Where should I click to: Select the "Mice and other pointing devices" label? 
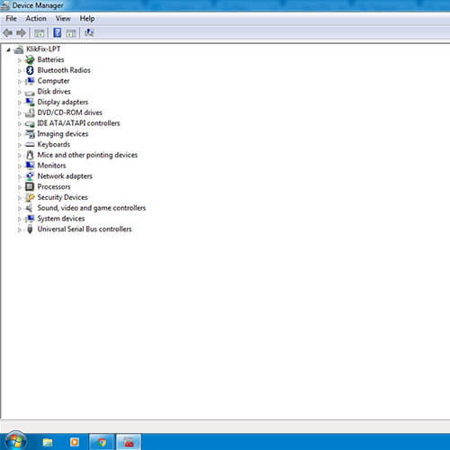click(87, 155)
